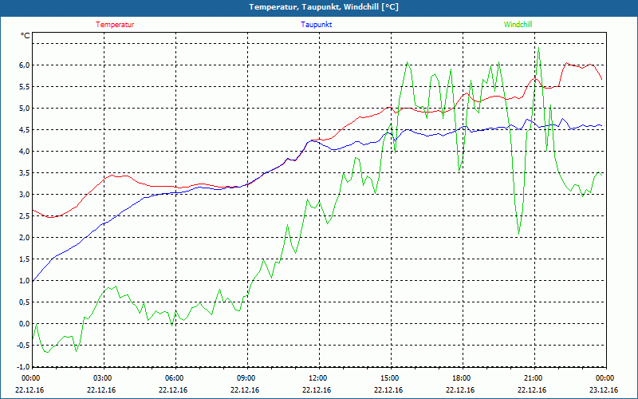Click the 1,5 y-axis value
638x399 pixels.
pyautogui.click(x=25, y=259)
